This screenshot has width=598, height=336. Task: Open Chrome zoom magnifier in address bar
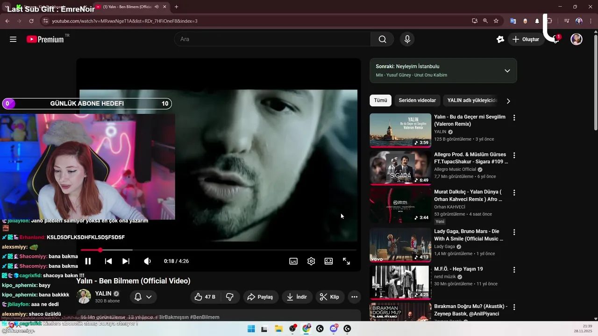click(x=485, y=21)
